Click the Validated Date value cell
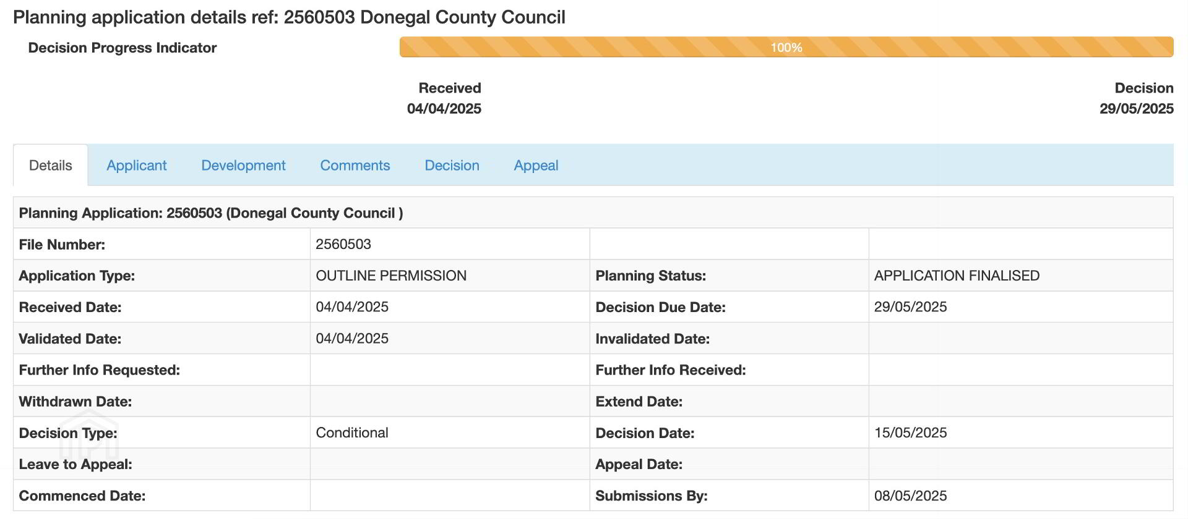This screenshot has width=1188, height=519. (x=352, y=339)
